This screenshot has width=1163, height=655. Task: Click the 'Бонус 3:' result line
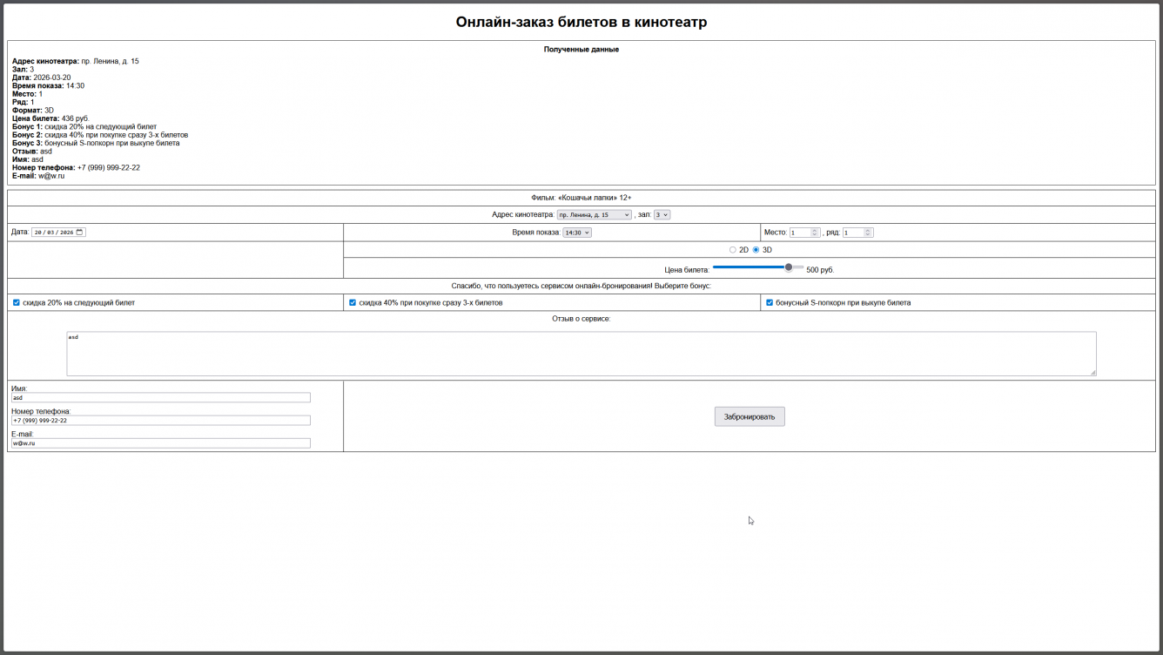pos(96,143)
